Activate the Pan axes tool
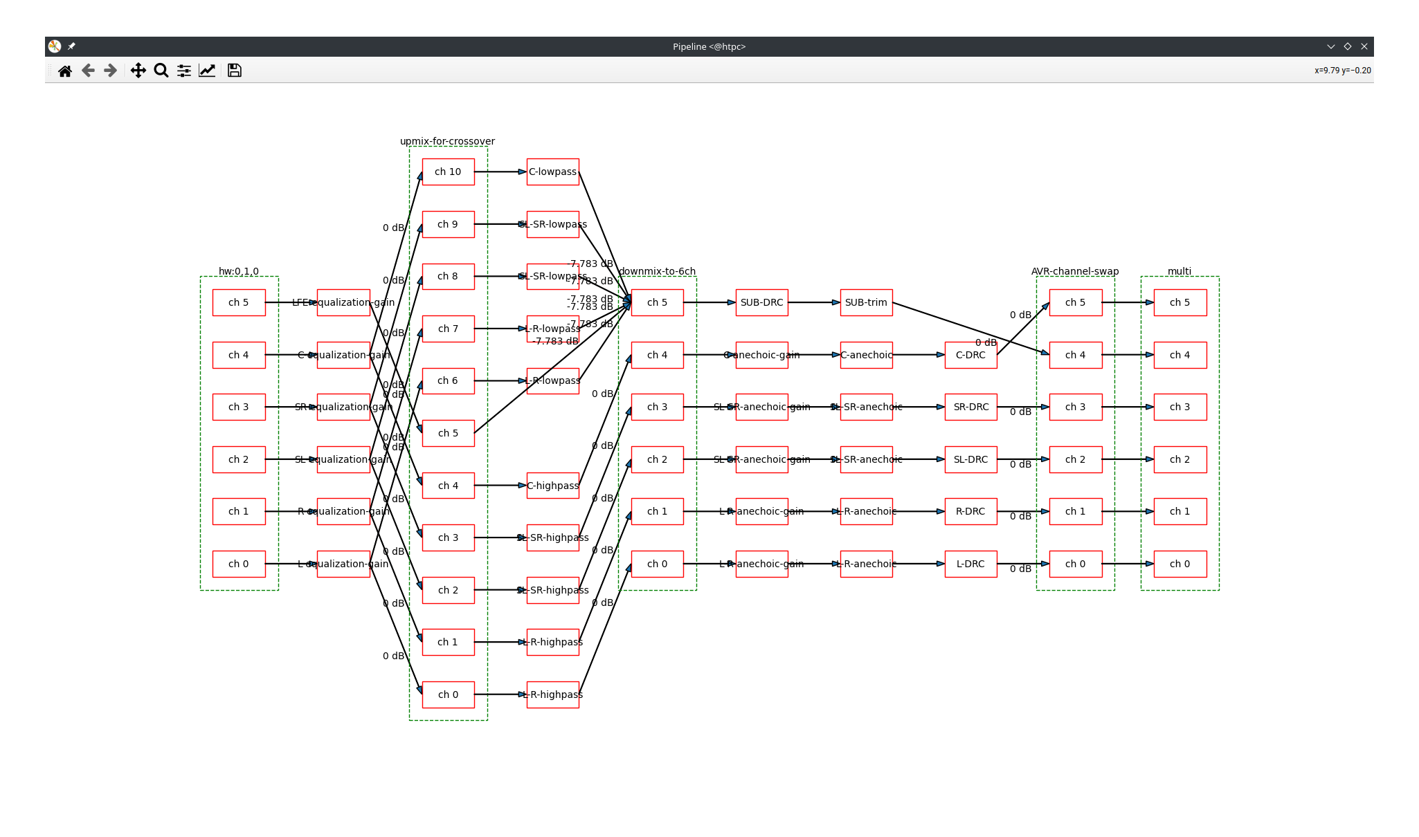The image size is (1419, 837). [138, 71]
